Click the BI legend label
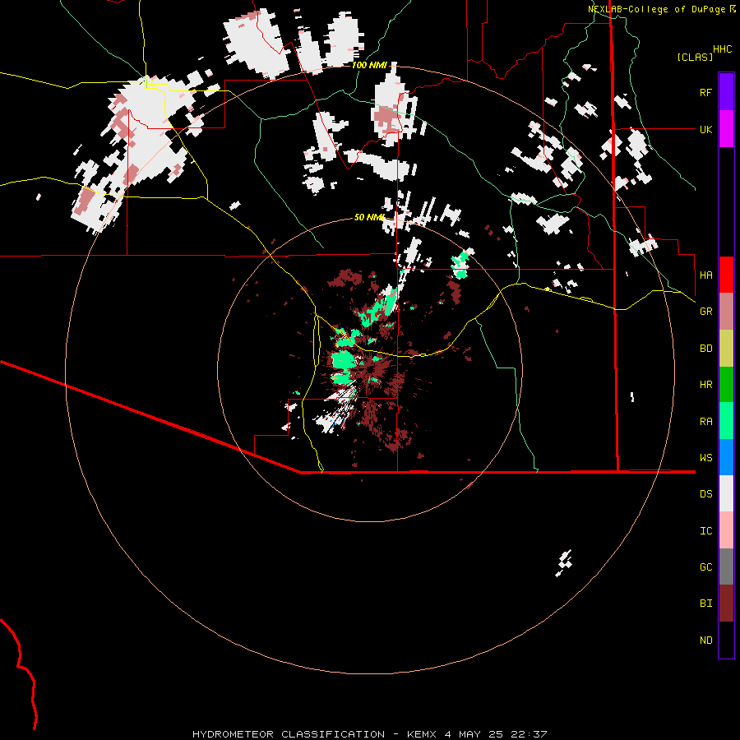 (705, 604)
